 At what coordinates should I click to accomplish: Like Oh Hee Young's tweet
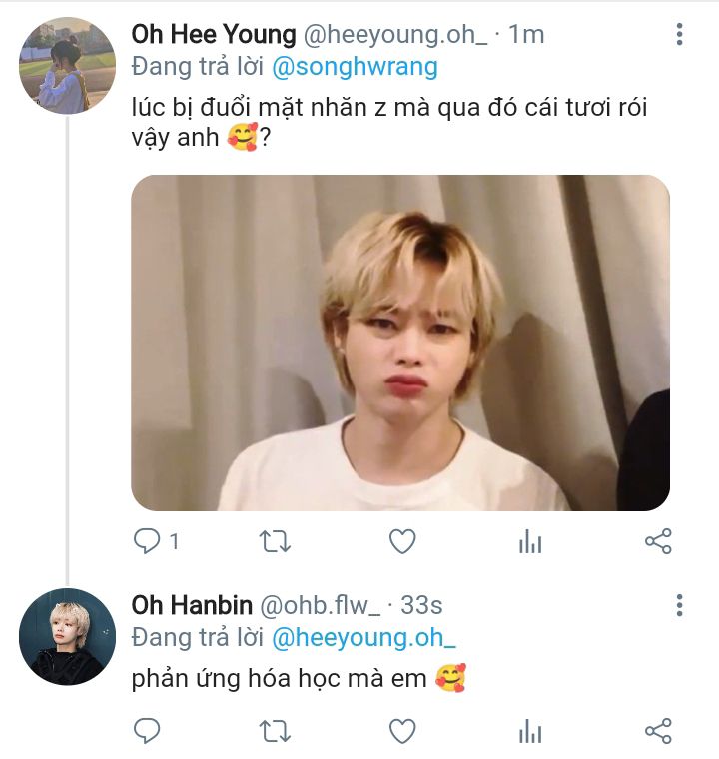[401, 541]
